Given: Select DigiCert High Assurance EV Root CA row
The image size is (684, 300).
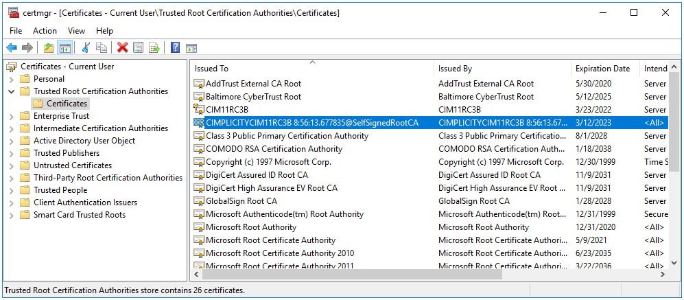Looking at the screenshot, I should pyautogui.click(x=430, y=188).
